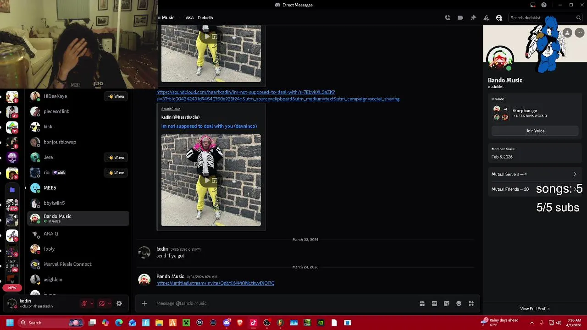Open untitled.stream invite link

215,283
